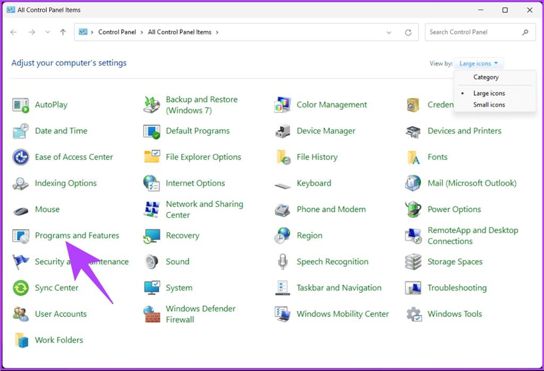The height and width of the screenshot is (371, 544).
Task: Go forward with the Forward arrow
Action: pos(31,32)
